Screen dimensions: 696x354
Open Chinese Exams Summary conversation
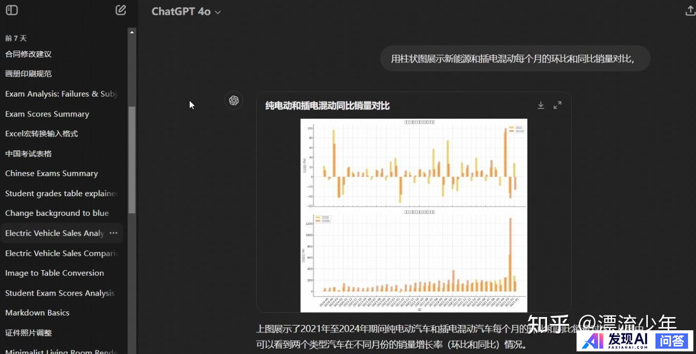(51, 174)
